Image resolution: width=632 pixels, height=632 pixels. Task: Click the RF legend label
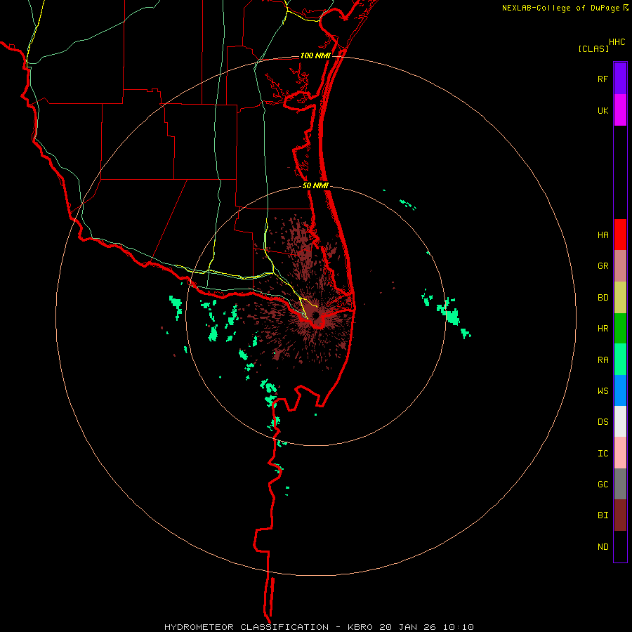[603, 79]
